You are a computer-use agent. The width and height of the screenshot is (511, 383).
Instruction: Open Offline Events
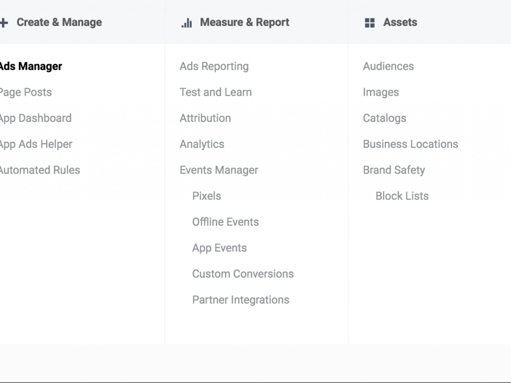tap(226, 222)
